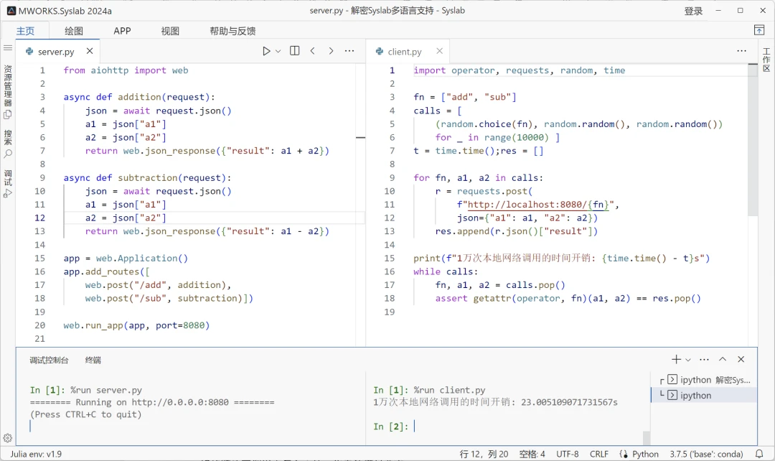Close the client.py tab
This screenshot has width=775, height=461.
(x=439, y=51)
